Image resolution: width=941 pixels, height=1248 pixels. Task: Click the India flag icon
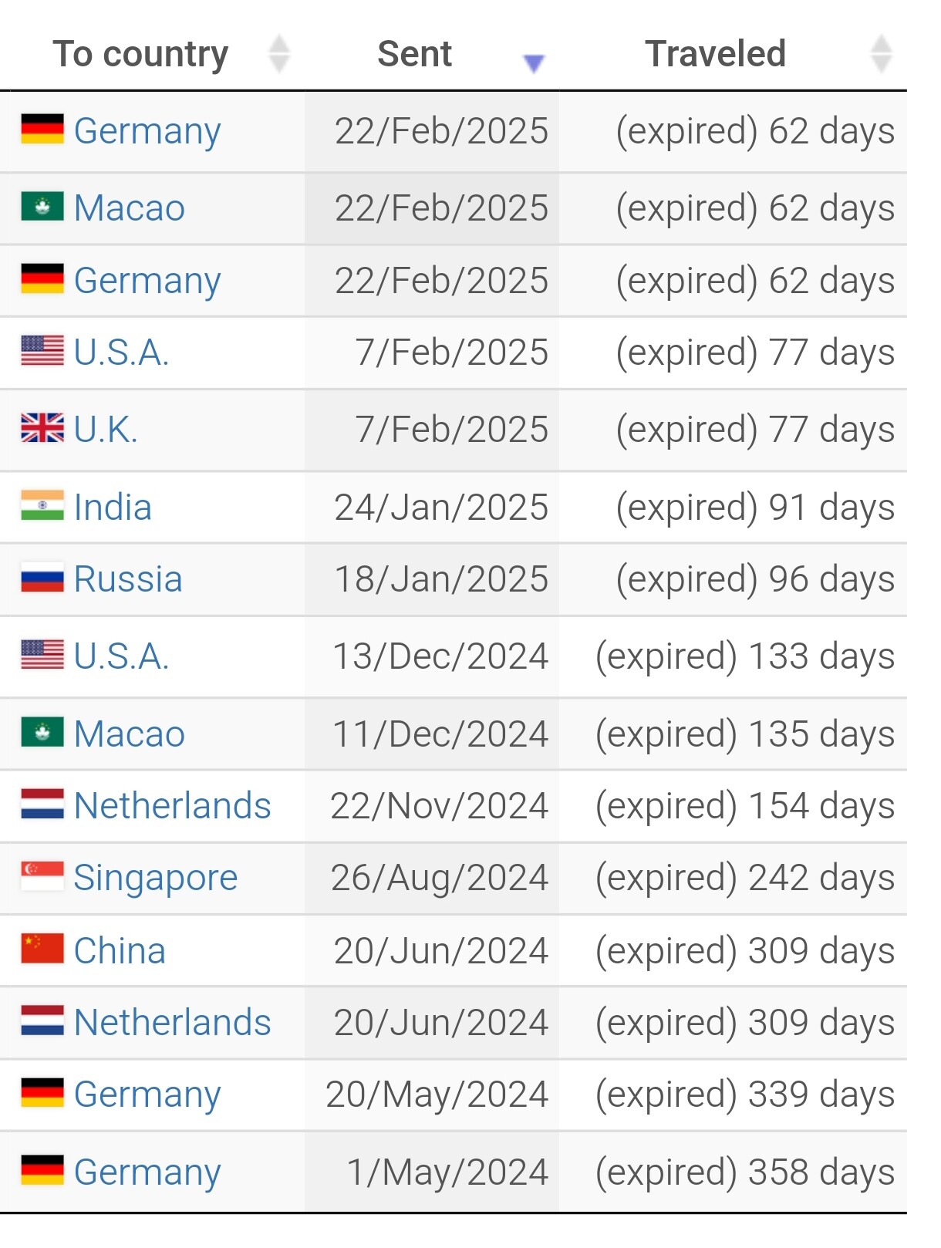pyautogui.click(x=42, y=506)
